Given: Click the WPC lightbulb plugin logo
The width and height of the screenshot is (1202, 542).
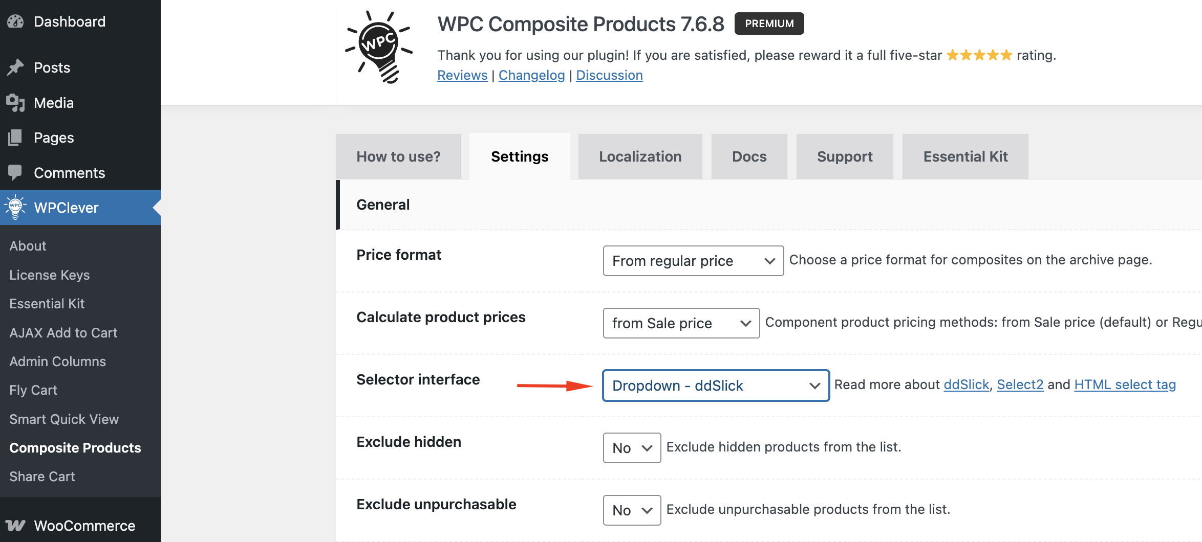Looking at the screenshot, I should point(379,47).
